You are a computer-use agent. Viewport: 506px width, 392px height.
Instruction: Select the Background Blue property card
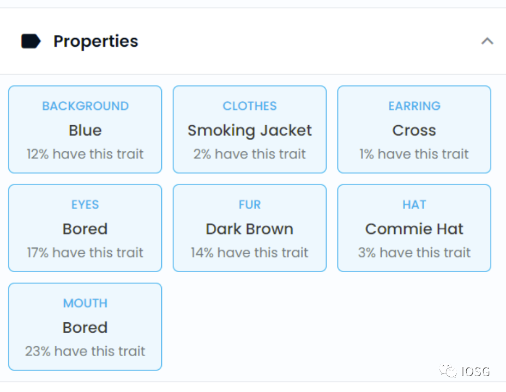[x=85, y=130]
